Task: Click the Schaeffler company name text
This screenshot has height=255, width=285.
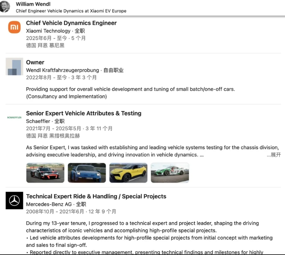Action: [38, 121]
